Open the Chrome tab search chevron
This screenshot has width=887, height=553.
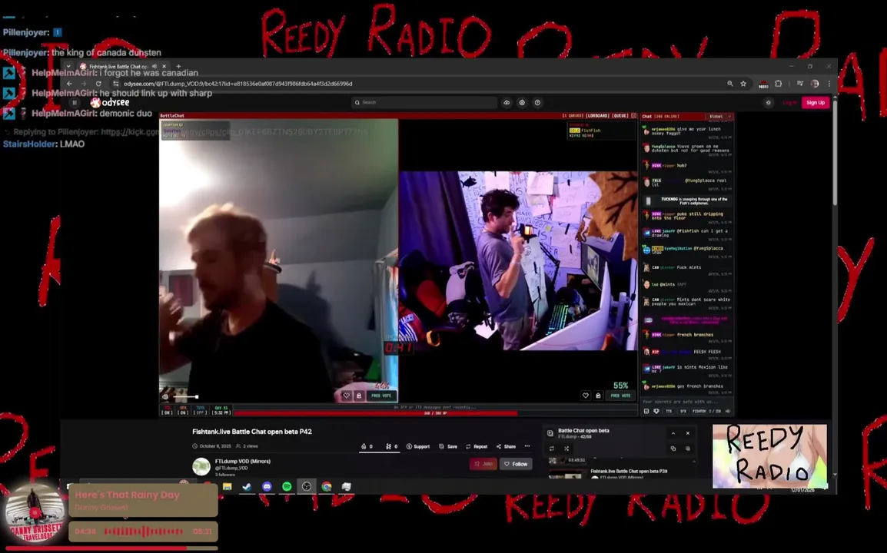68,66
